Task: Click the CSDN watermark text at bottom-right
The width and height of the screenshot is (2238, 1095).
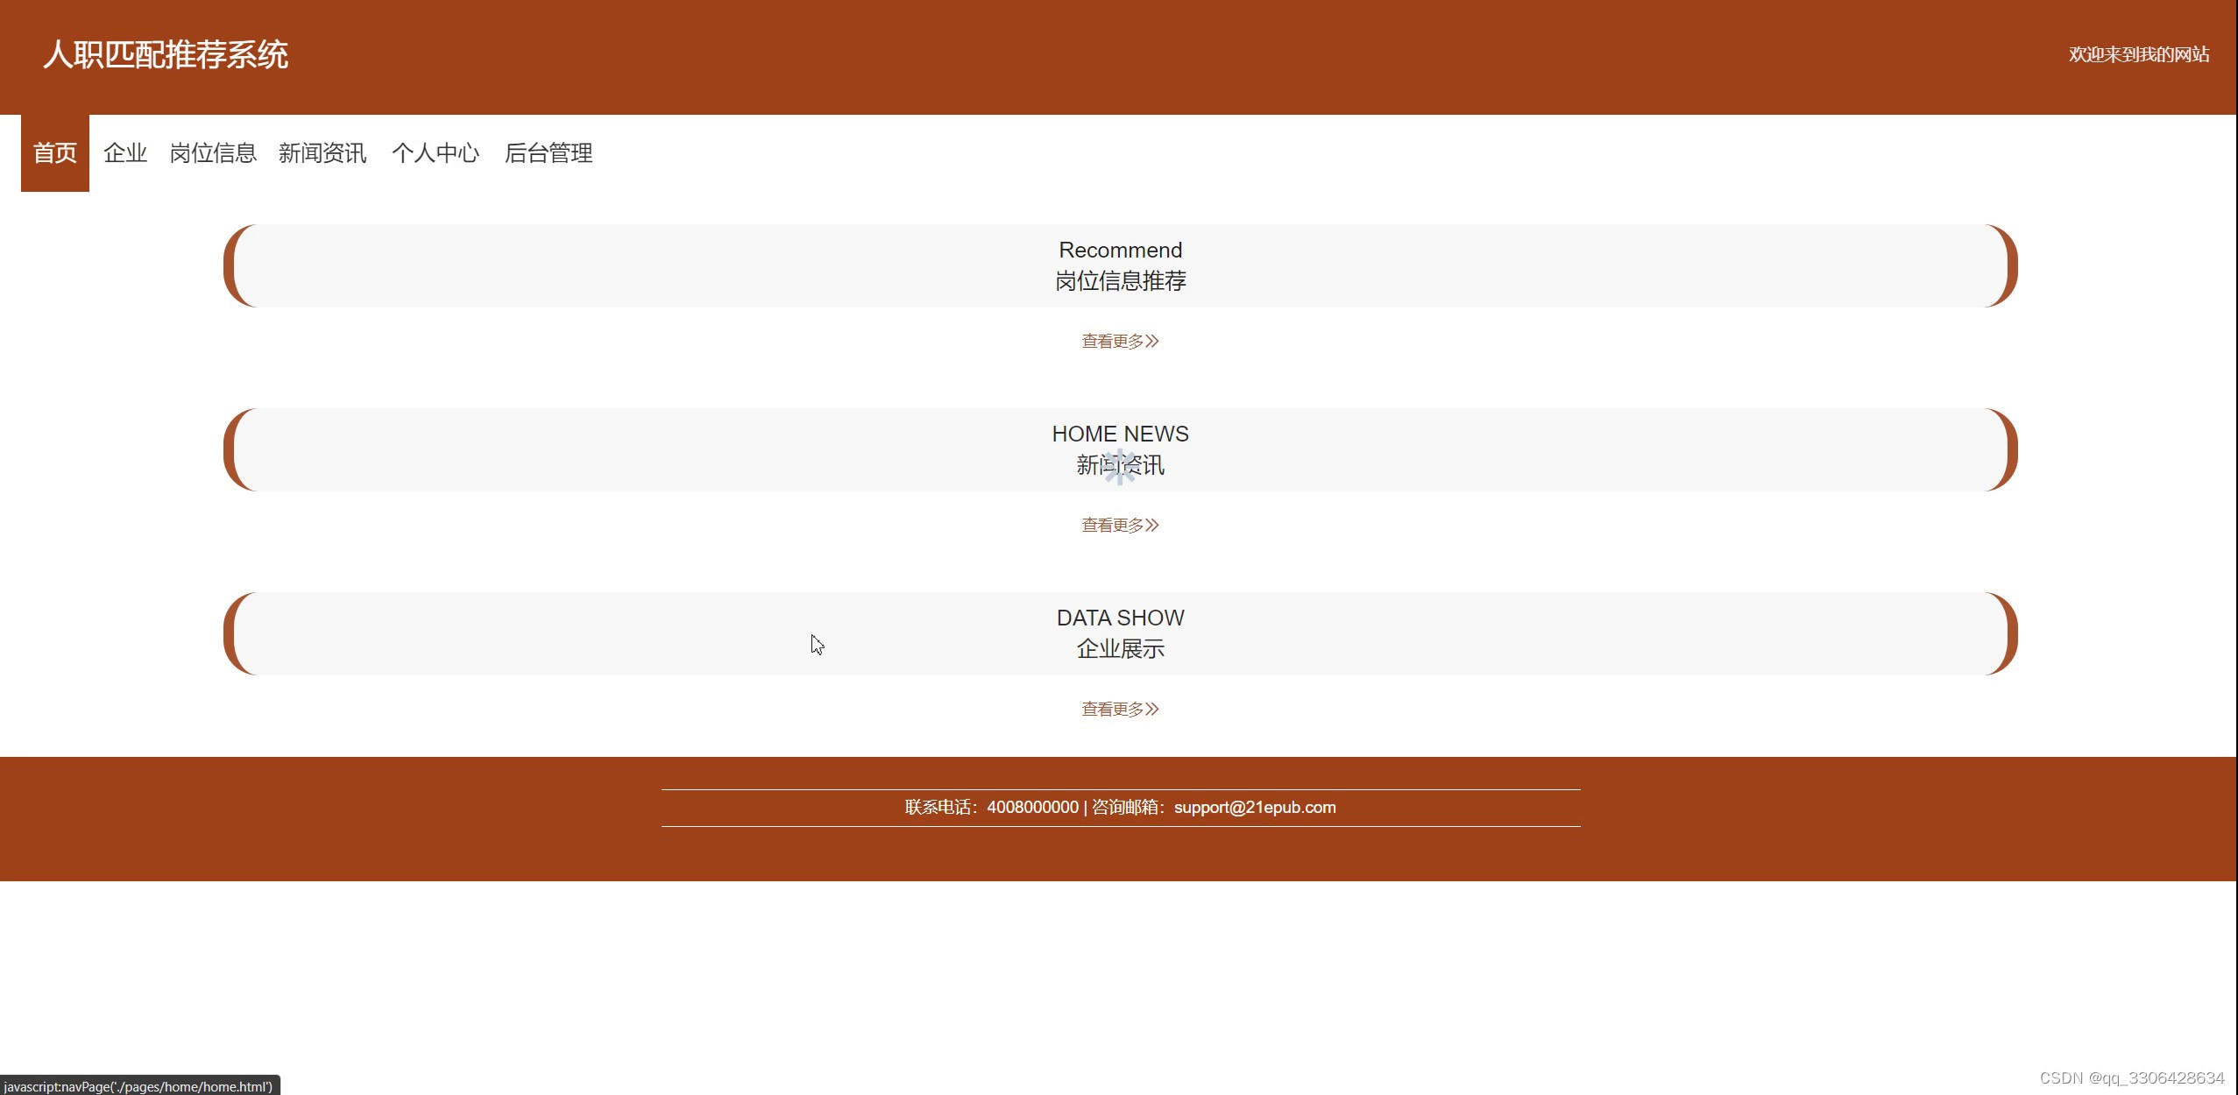Action: 2131,1077
